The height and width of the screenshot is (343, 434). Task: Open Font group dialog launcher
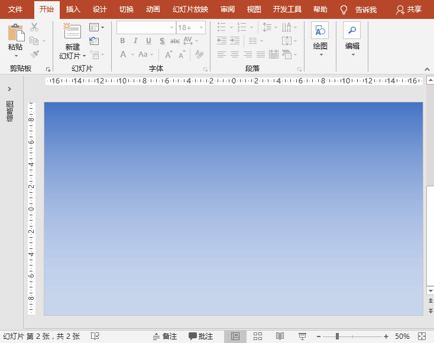coord(205,69)
